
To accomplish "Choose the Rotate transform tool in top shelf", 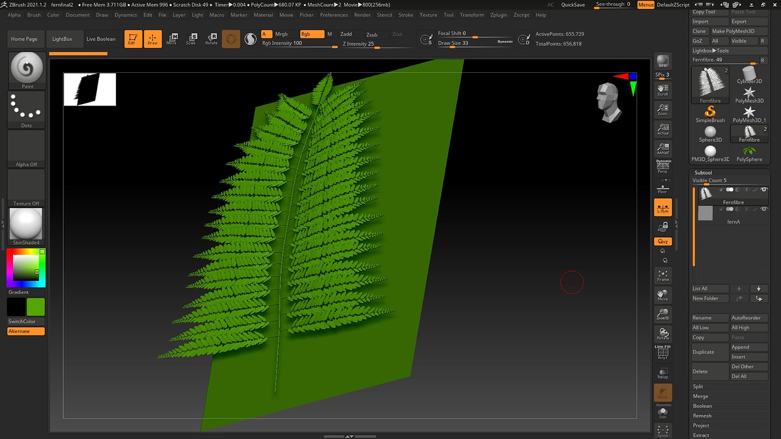I will coord(211,39).
